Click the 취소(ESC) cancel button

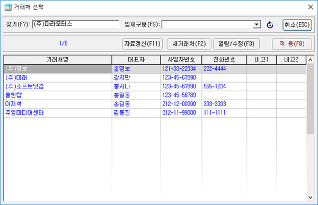pos(297,25)
